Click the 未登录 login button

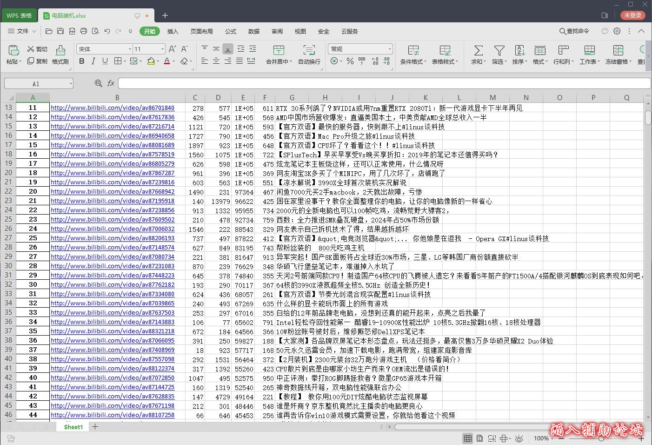point(632,15)
